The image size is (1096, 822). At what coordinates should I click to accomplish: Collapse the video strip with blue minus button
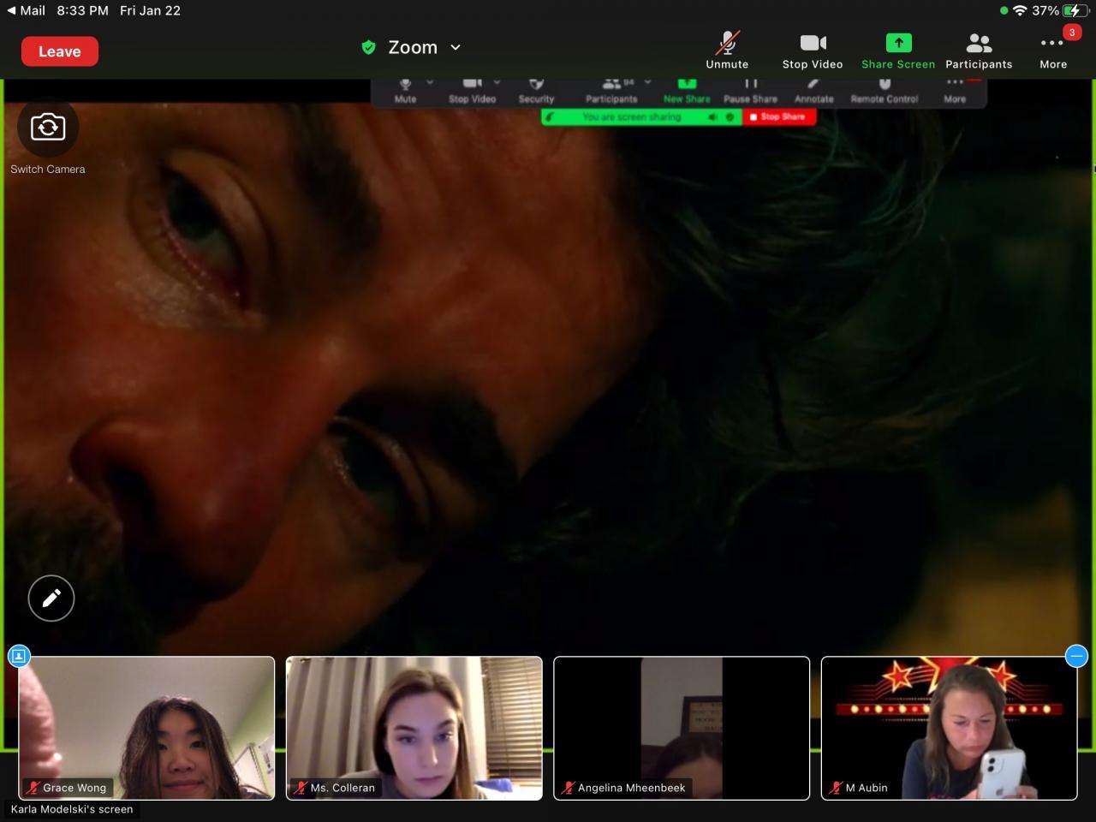(x=1076, y=656)
